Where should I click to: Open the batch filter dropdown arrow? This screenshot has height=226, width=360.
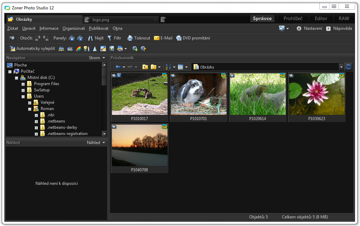[x=125, y=49]
